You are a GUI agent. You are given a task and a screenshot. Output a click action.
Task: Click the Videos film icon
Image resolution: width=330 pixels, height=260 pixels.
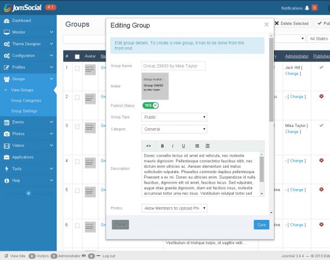point(7,146)
